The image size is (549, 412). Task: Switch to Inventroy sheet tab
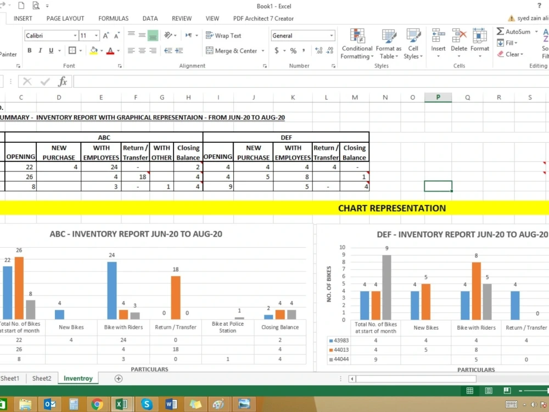[78, 378]
